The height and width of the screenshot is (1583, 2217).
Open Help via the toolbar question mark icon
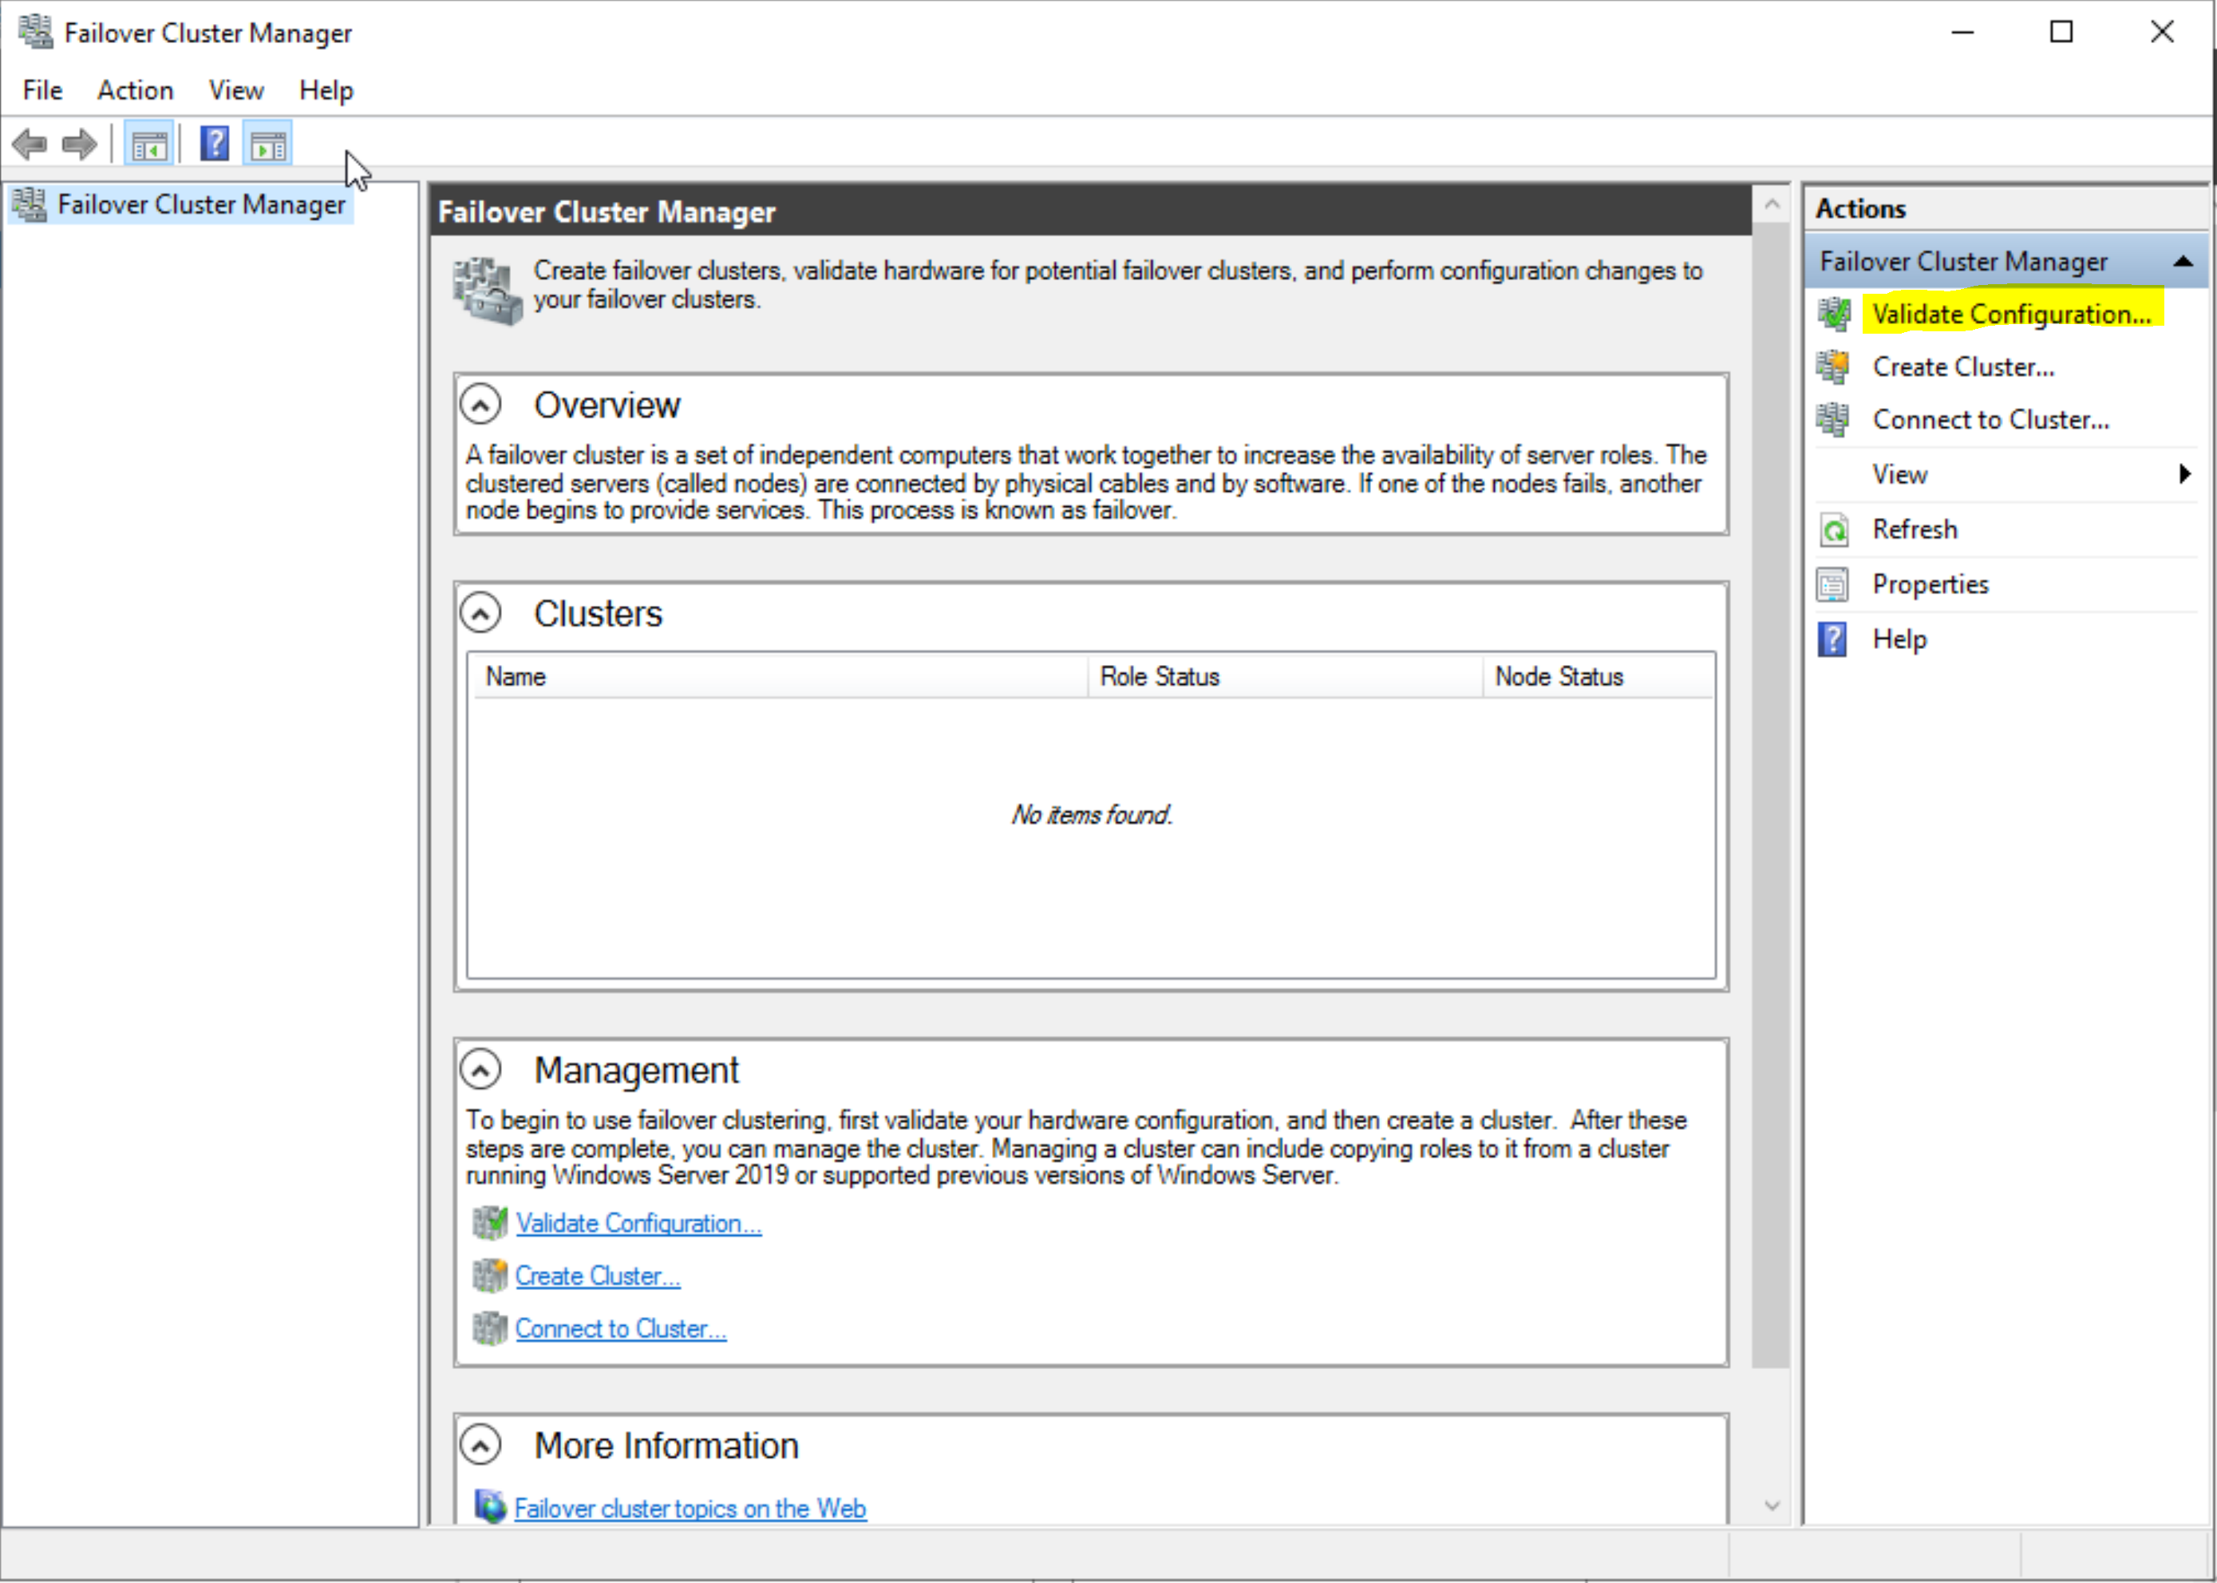point(215,144)
